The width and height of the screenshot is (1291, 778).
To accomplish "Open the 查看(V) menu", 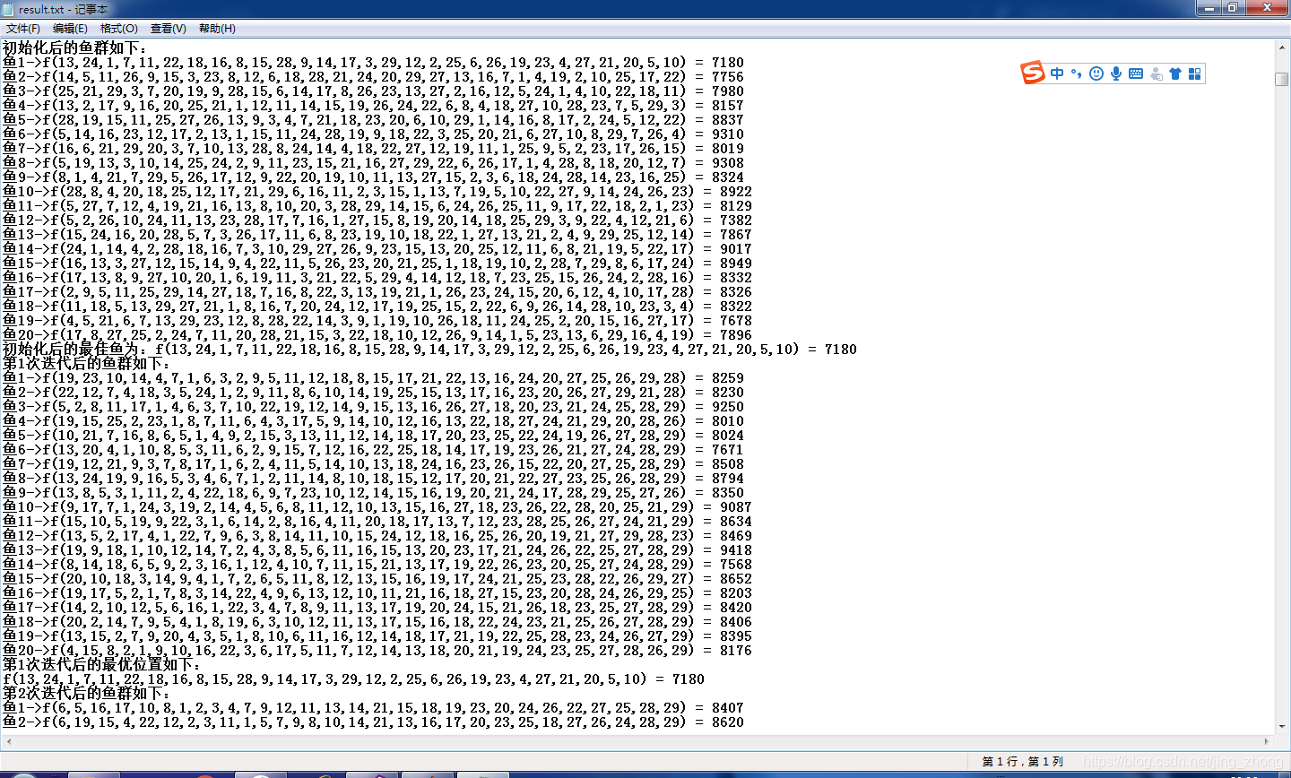I will [168, 29].
